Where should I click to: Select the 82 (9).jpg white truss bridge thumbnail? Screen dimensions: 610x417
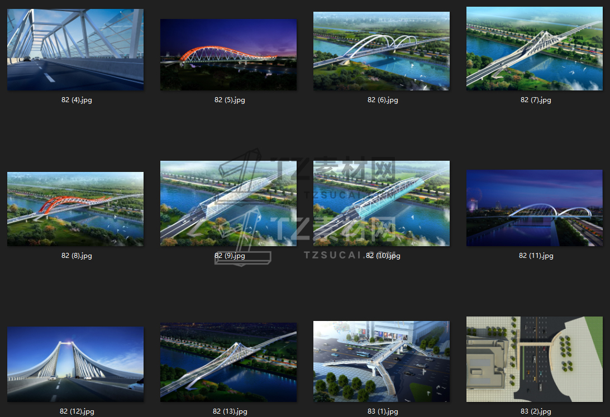click(228, 203)
